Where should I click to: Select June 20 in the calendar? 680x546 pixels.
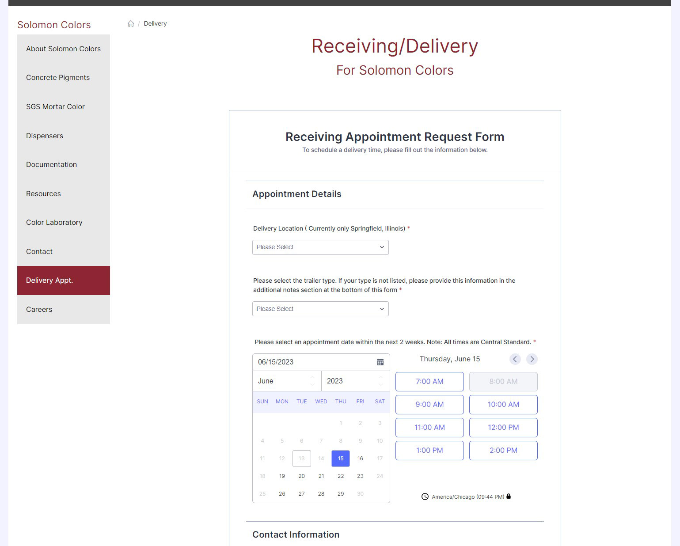(301, 476)
